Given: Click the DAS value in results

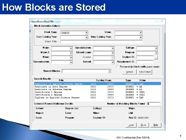Looking at the screenshot, I should (x=141, y=98).
